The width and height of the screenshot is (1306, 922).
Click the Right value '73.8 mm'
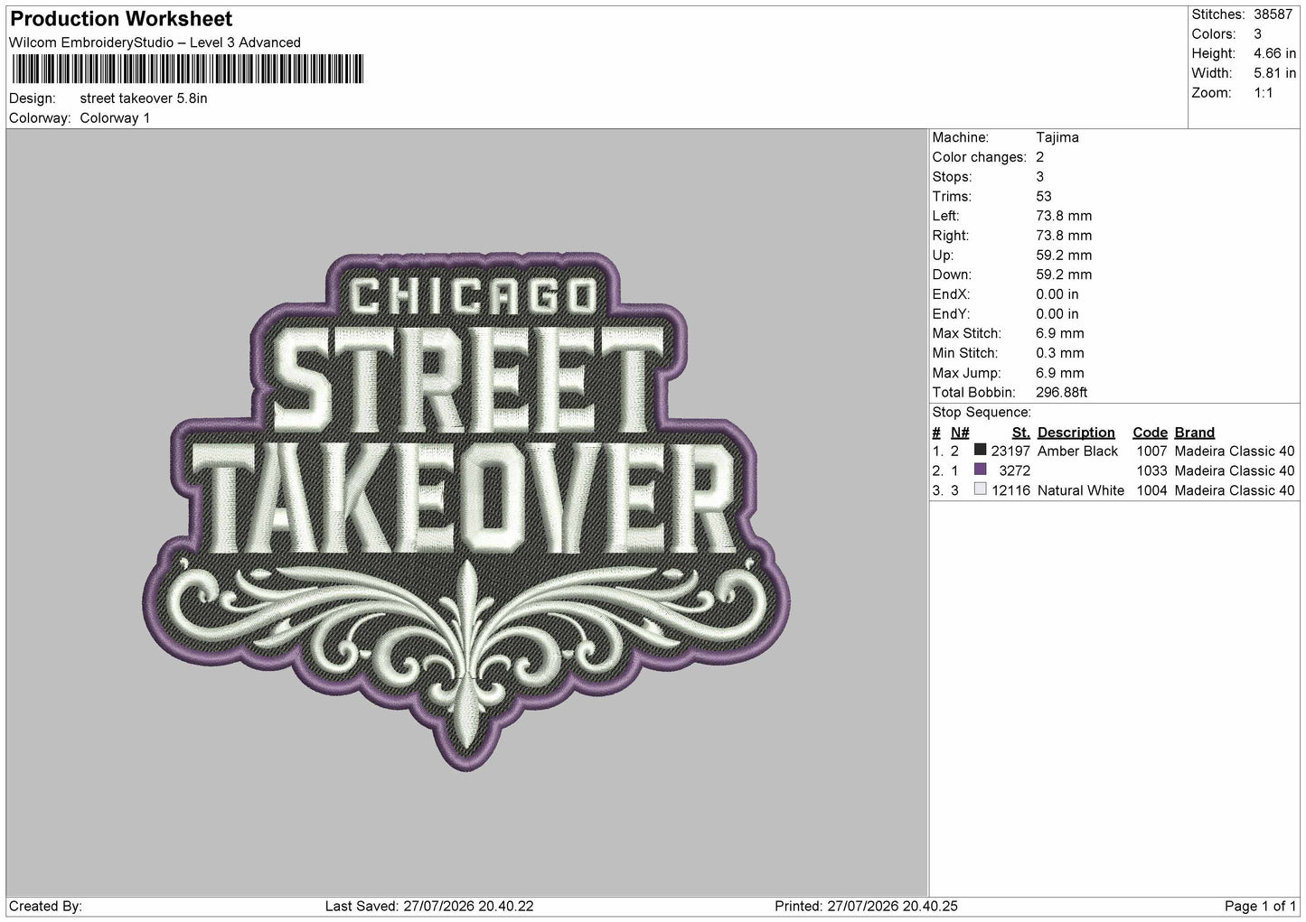1064,236
